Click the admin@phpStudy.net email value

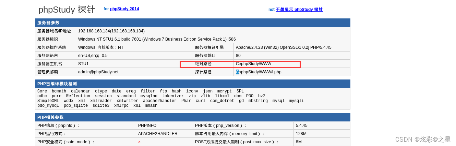(x=98, y=72)
